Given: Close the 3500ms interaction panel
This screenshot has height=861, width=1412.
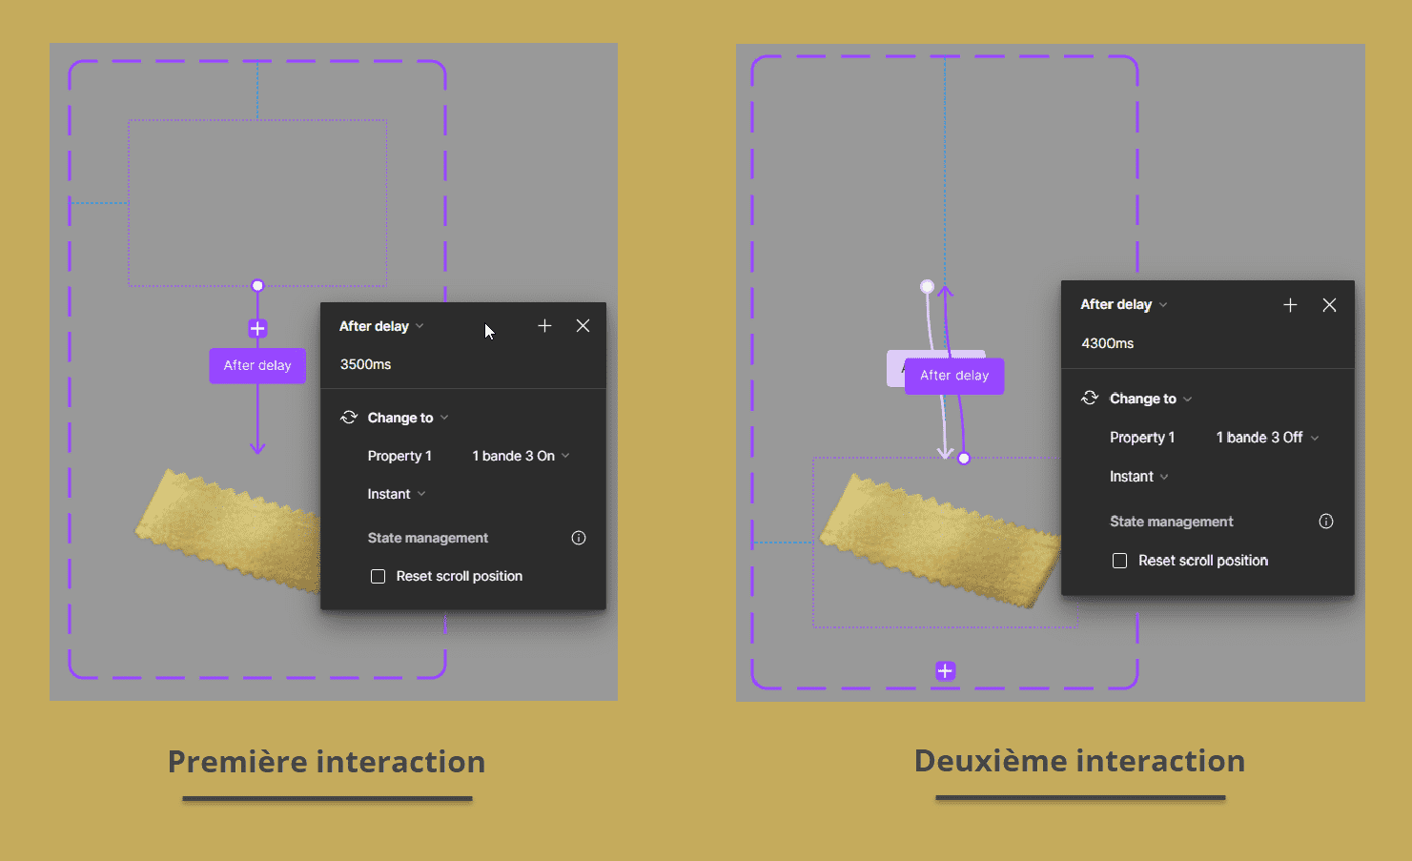Looking at the screenshot, I should coord(583,326).
